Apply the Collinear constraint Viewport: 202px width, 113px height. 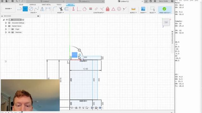pos(125,9)
